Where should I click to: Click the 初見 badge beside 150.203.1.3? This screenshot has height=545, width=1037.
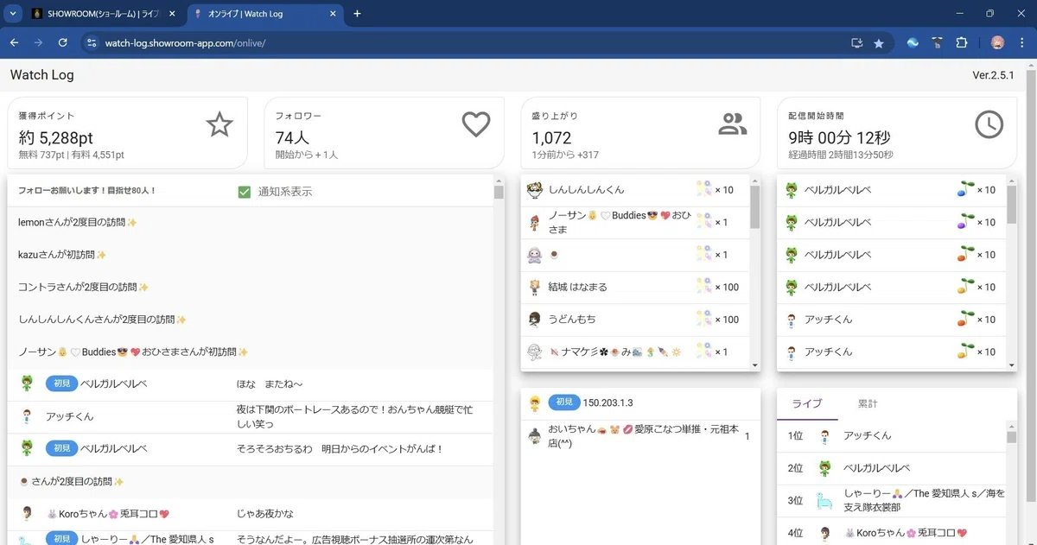point(563,402)
